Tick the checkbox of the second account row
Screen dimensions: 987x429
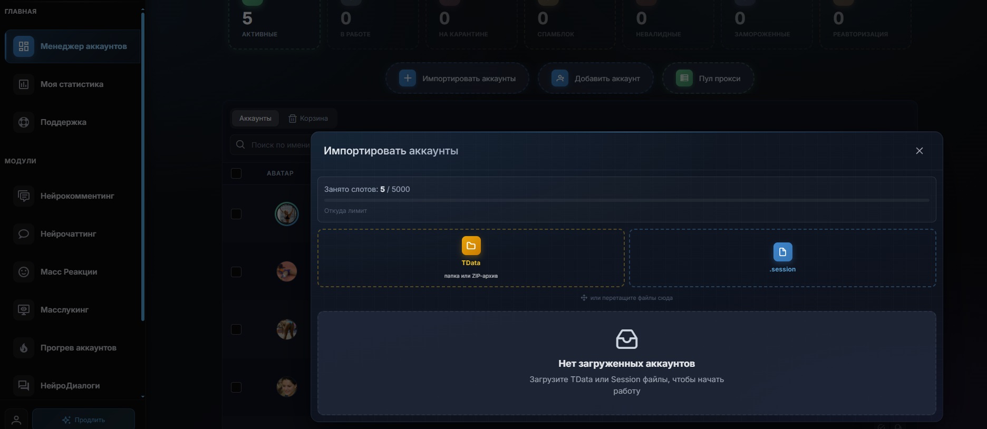(236, 272)
